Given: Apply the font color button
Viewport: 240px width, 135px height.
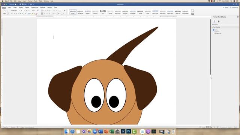Looking at the screenshot, I should click(36, 13).
